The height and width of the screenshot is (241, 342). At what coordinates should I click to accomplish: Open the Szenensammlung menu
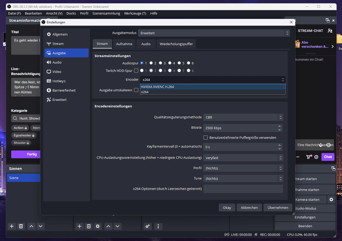106,13
